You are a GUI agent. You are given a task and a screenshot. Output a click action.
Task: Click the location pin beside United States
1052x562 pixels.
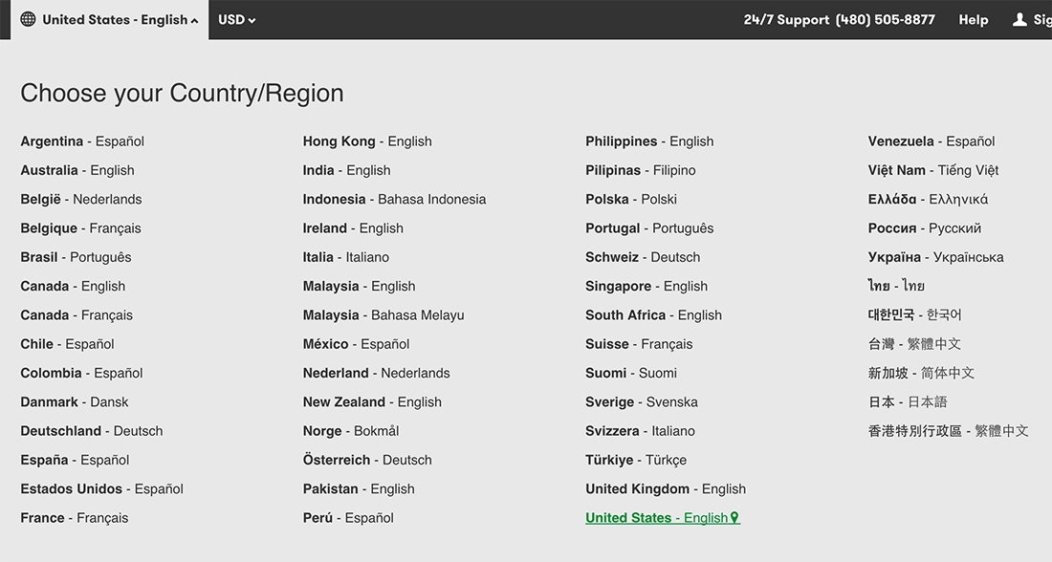(x=734, y=518)
